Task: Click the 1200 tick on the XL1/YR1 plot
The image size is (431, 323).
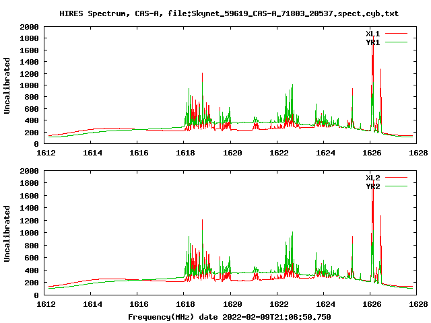Action: coord(29,74)
